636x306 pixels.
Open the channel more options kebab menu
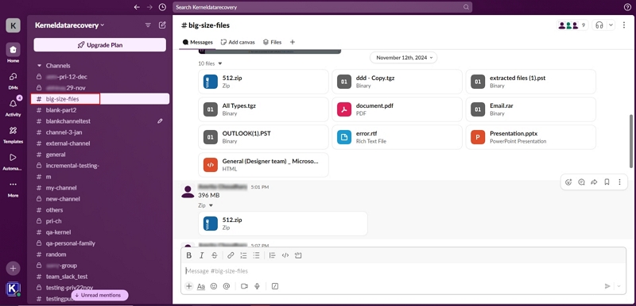click(x=624, y=25)
